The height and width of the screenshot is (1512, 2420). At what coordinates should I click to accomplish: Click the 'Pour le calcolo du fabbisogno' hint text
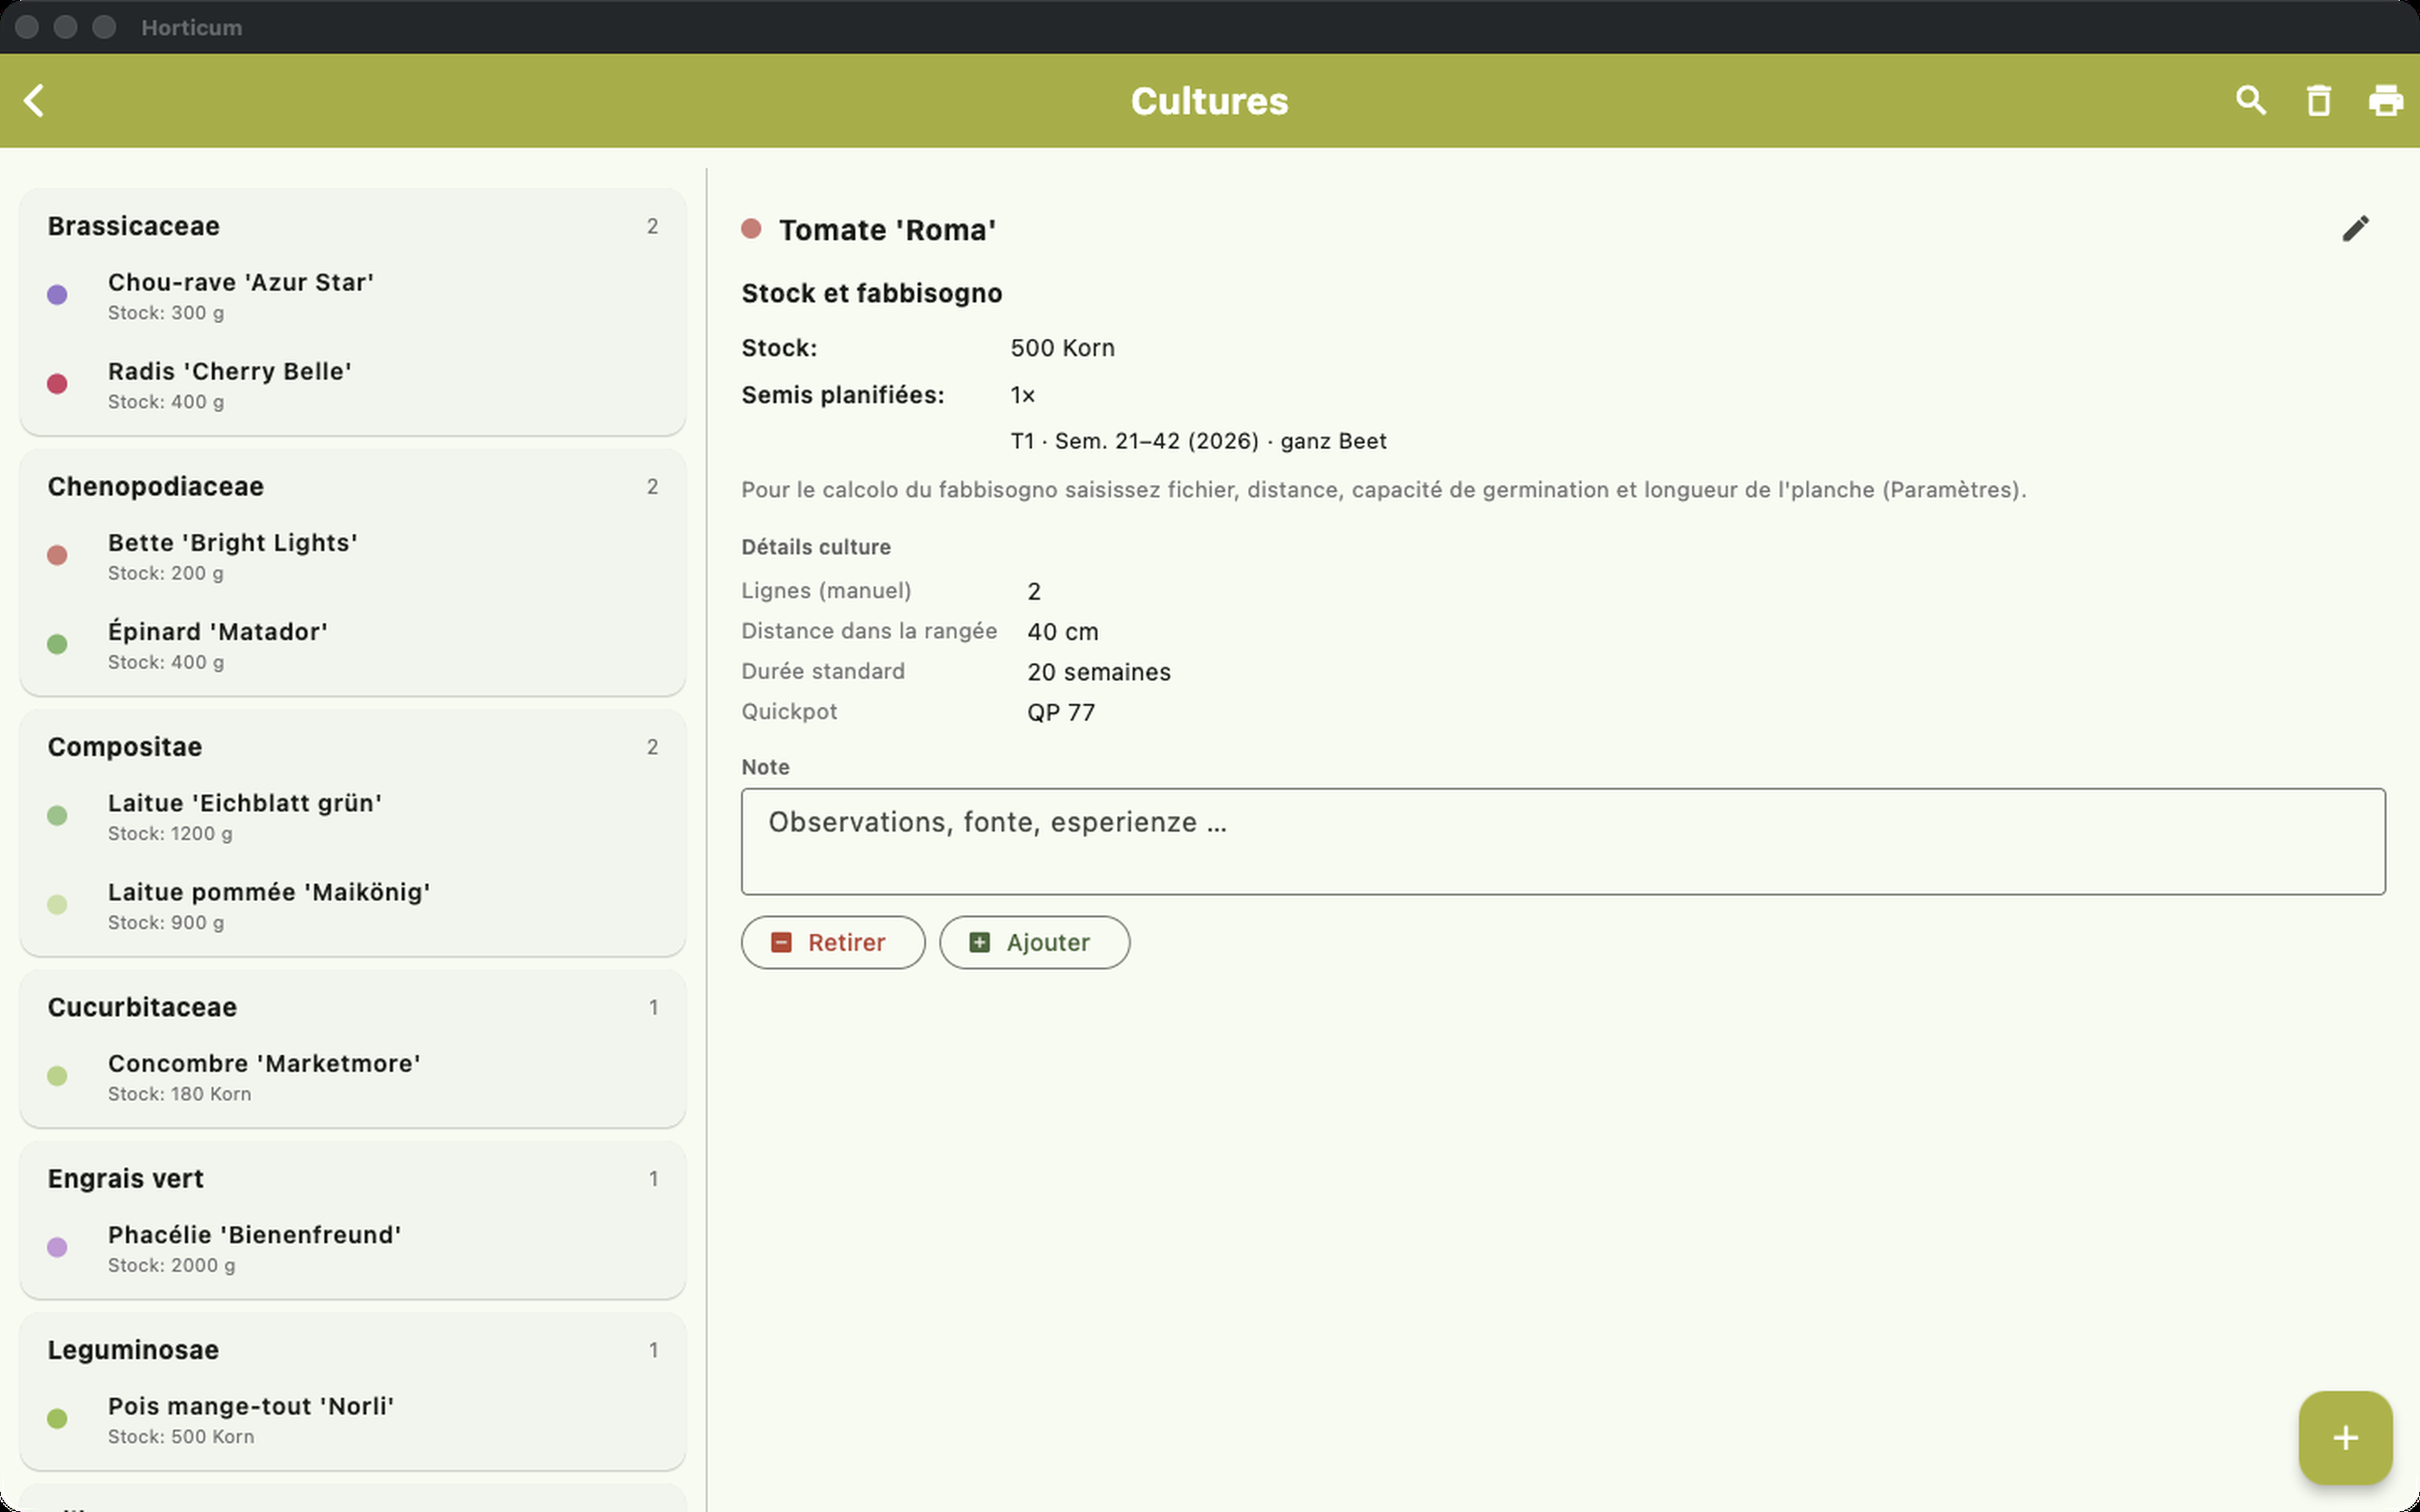[1384, 490]
